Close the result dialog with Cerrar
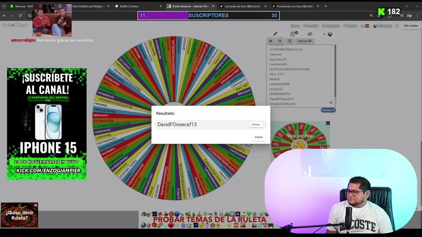 pos(258,137)
